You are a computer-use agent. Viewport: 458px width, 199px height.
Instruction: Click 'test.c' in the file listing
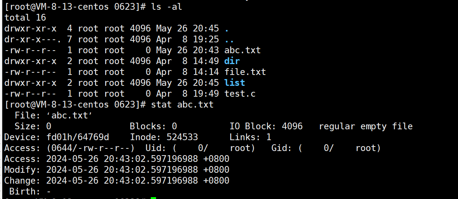tap(240, 94)
